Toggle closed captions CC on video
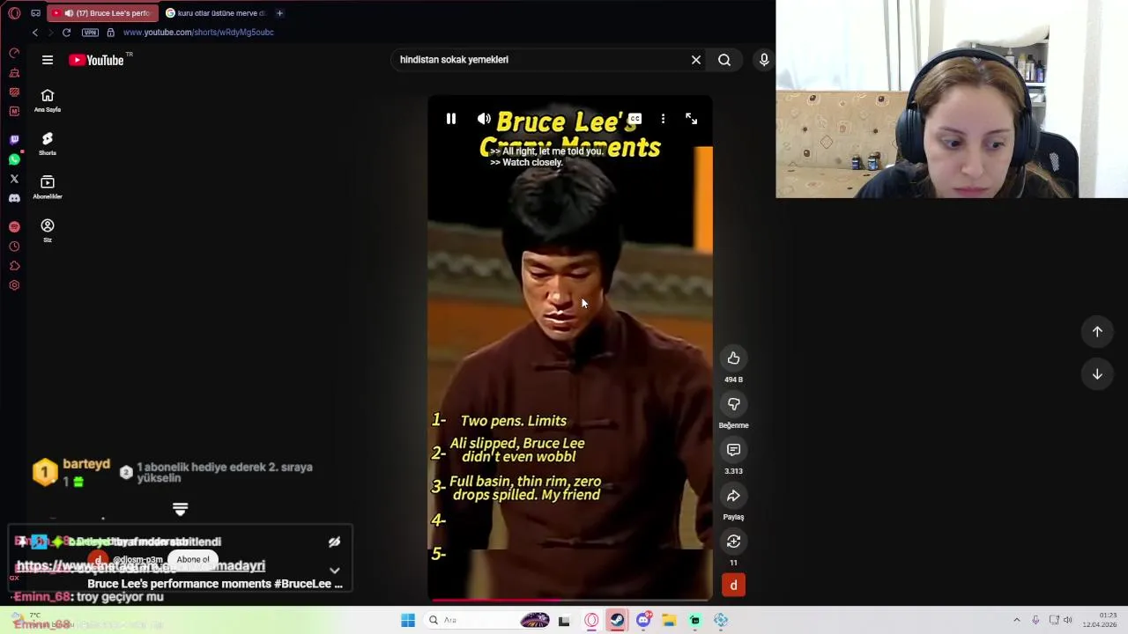1128x634 pixels. tap(634, 119)
